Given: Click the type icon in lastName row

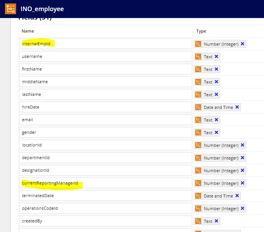Looking at the screenshot, I should pos(198,95).
